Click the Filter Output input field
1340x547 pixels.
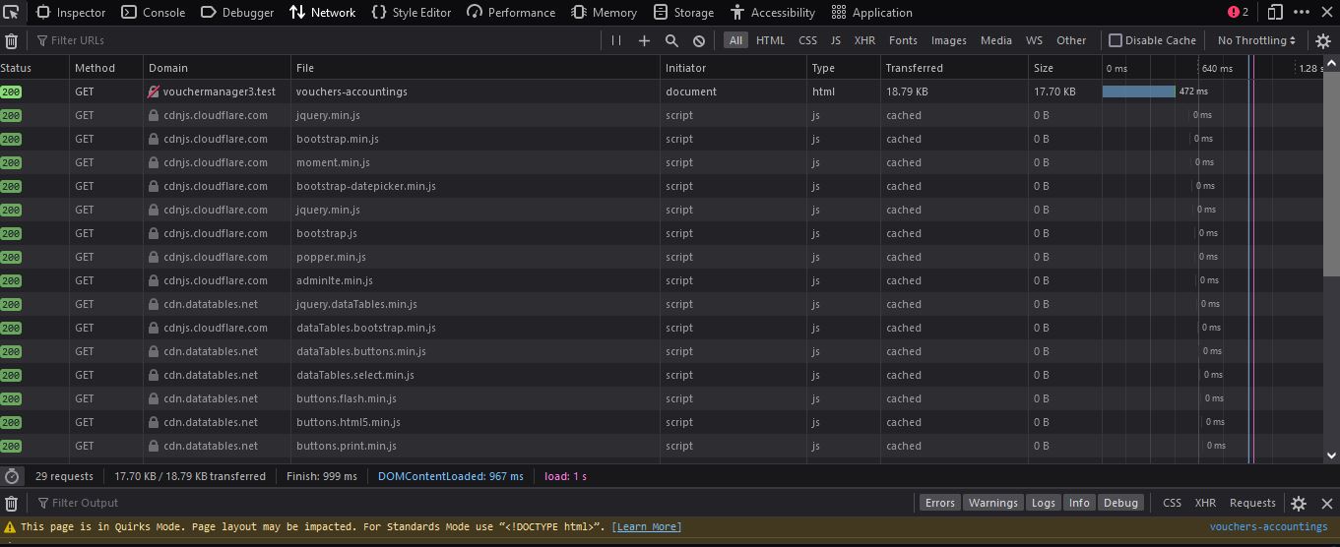click(473, 503)
